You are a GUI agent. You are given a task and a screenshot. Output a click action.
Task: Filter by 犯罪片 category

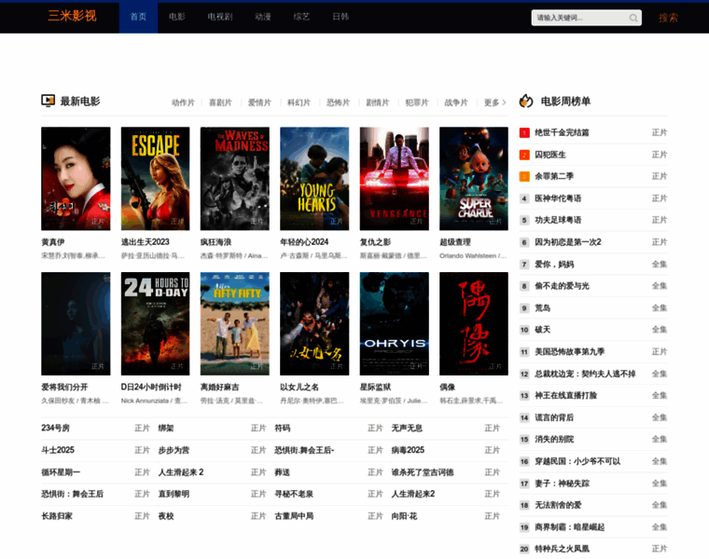pos(417,102)
